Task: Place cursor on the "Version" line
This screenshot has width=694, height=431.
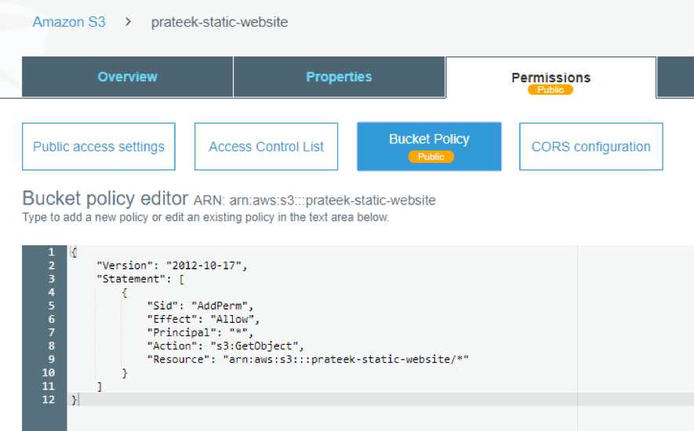Action: click(x=172, y=266)
